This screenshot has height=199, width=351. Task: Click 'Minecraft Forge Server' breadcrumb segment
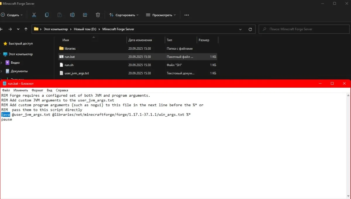point(118,29)
